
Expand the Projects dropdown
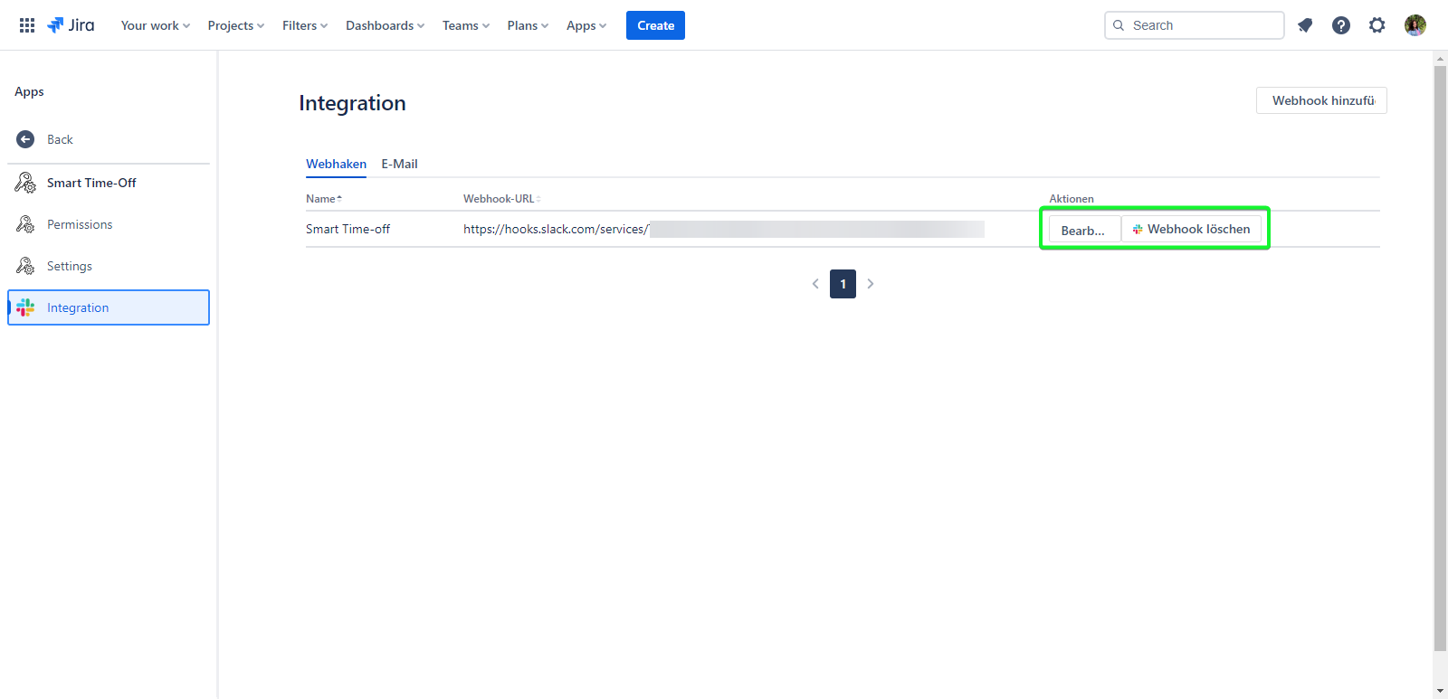pos(235,25)
